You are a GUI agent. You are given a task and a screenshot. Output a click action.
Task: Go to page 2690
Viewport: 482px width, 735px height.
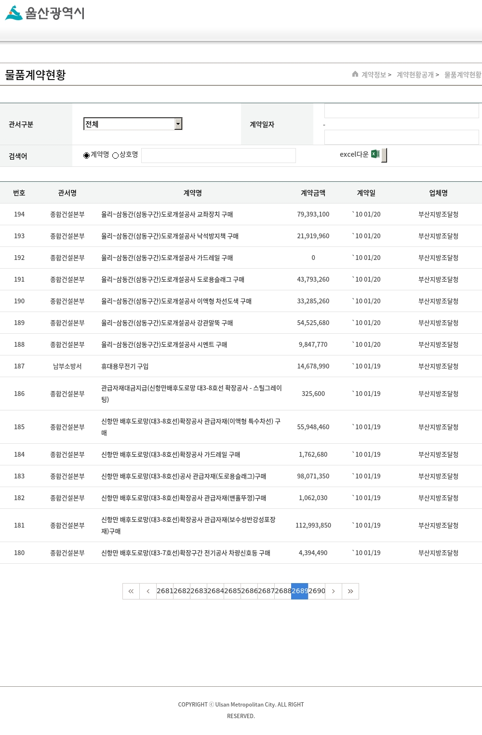pos(317,591)
